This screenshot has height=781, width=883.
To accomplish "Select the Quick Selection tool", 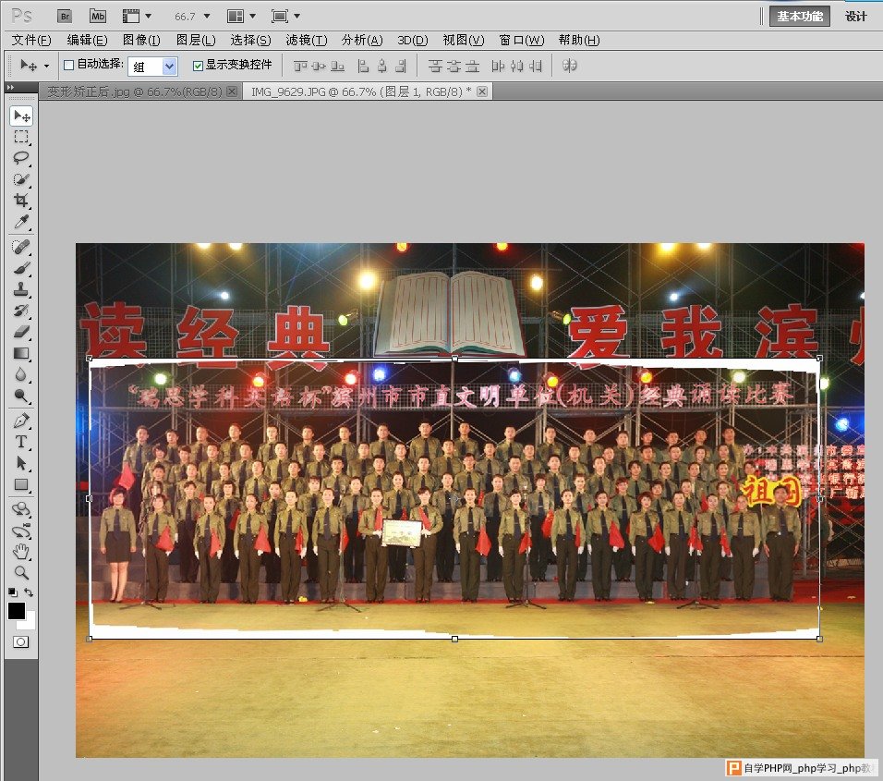I will (21, 179).
